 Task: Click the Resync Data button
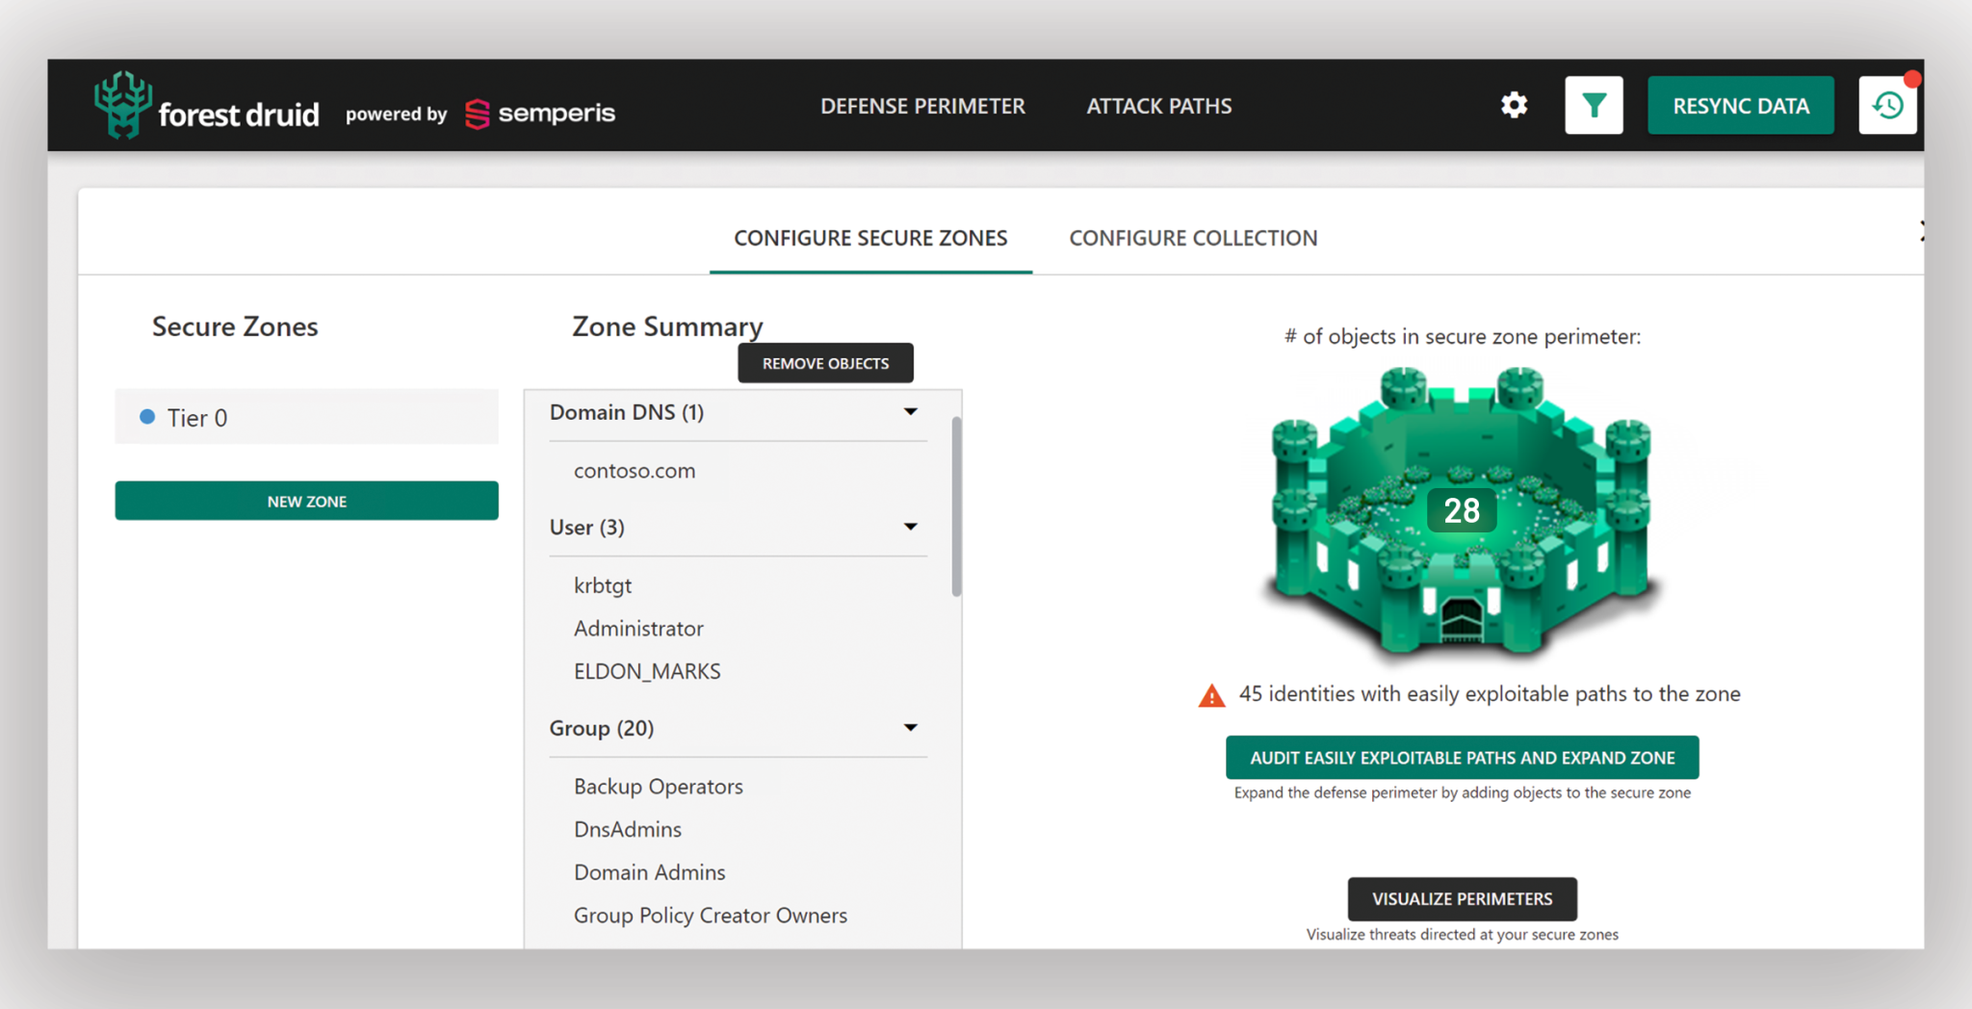click(x=1740, y=106)
